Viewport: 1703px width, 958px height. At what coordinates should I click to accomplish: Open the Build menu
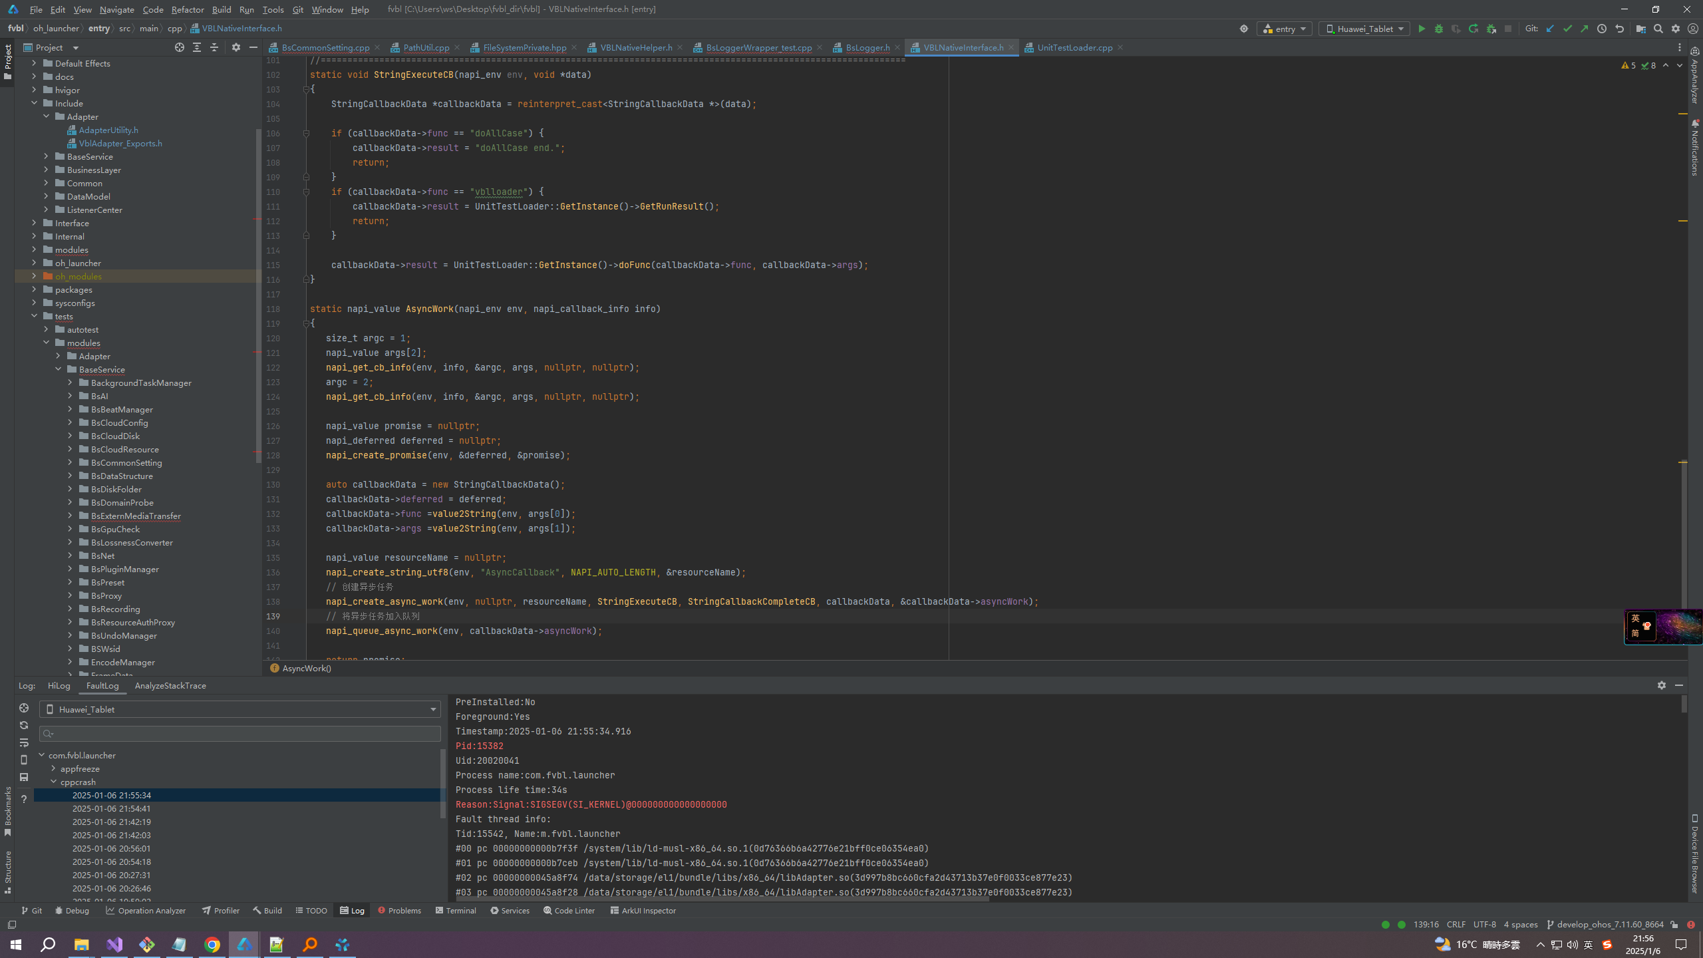tap(222, 9)
